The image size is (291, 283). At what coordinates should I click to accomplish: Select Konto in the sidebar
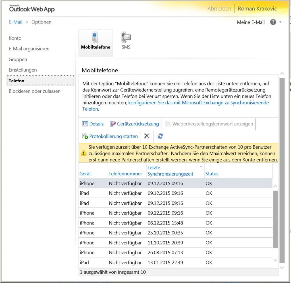click(x=15, y=38)
